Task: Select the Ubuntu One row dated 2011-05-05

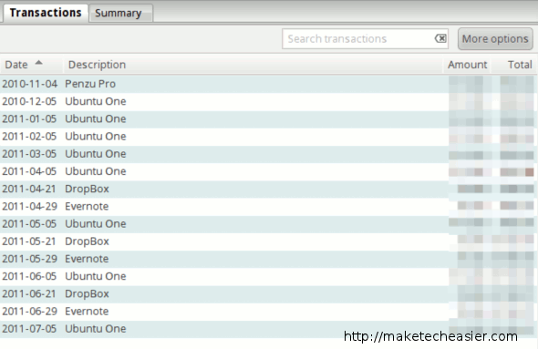Action: coord(269,224)
